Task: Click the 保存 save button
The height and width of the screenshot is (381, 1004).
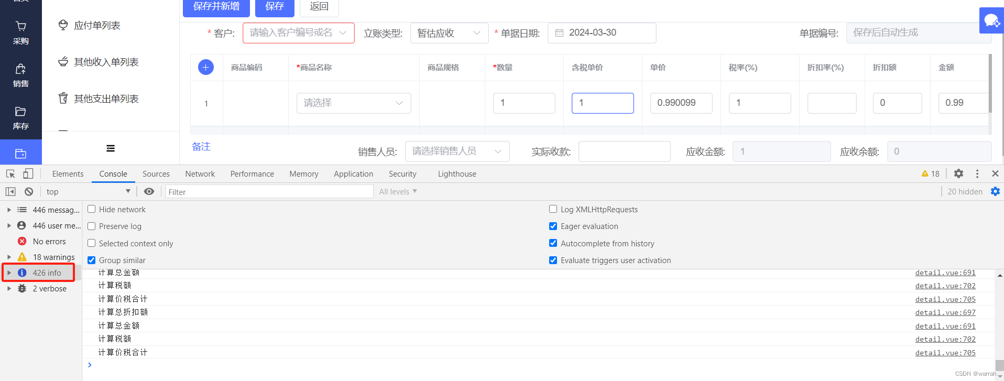Action: [275, 7]
